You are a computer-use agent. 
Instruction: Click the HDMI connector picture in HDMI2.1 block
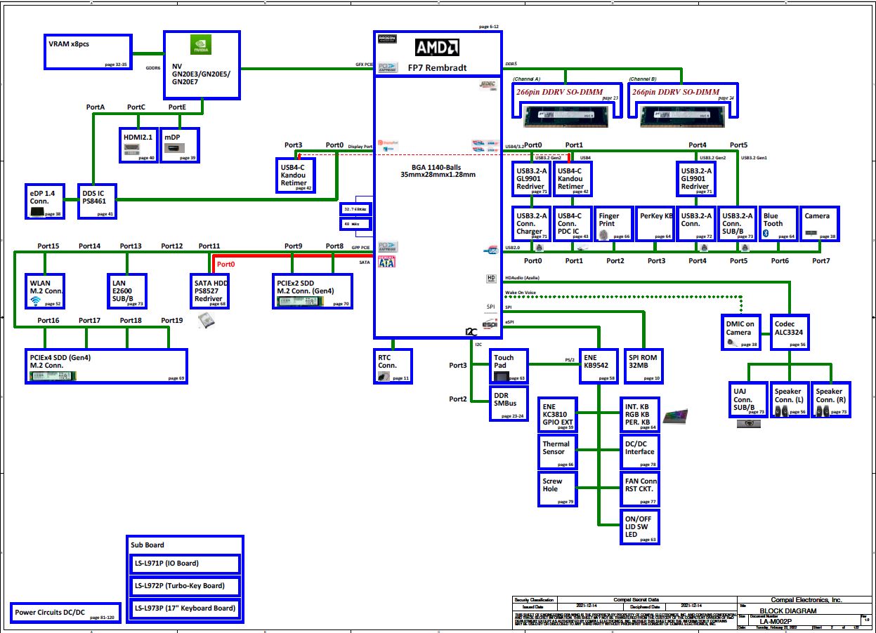point(133,149)
